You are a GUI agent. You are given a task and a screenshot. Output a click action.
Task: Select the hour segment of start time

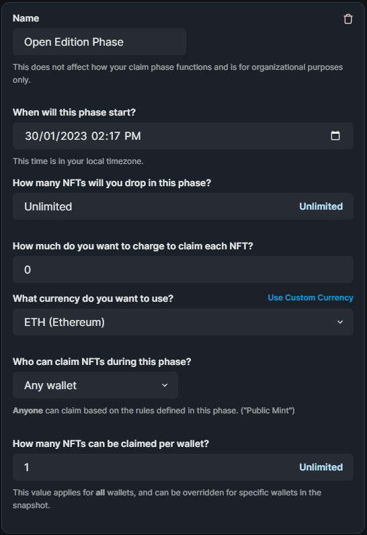click(x=97, y=136)
